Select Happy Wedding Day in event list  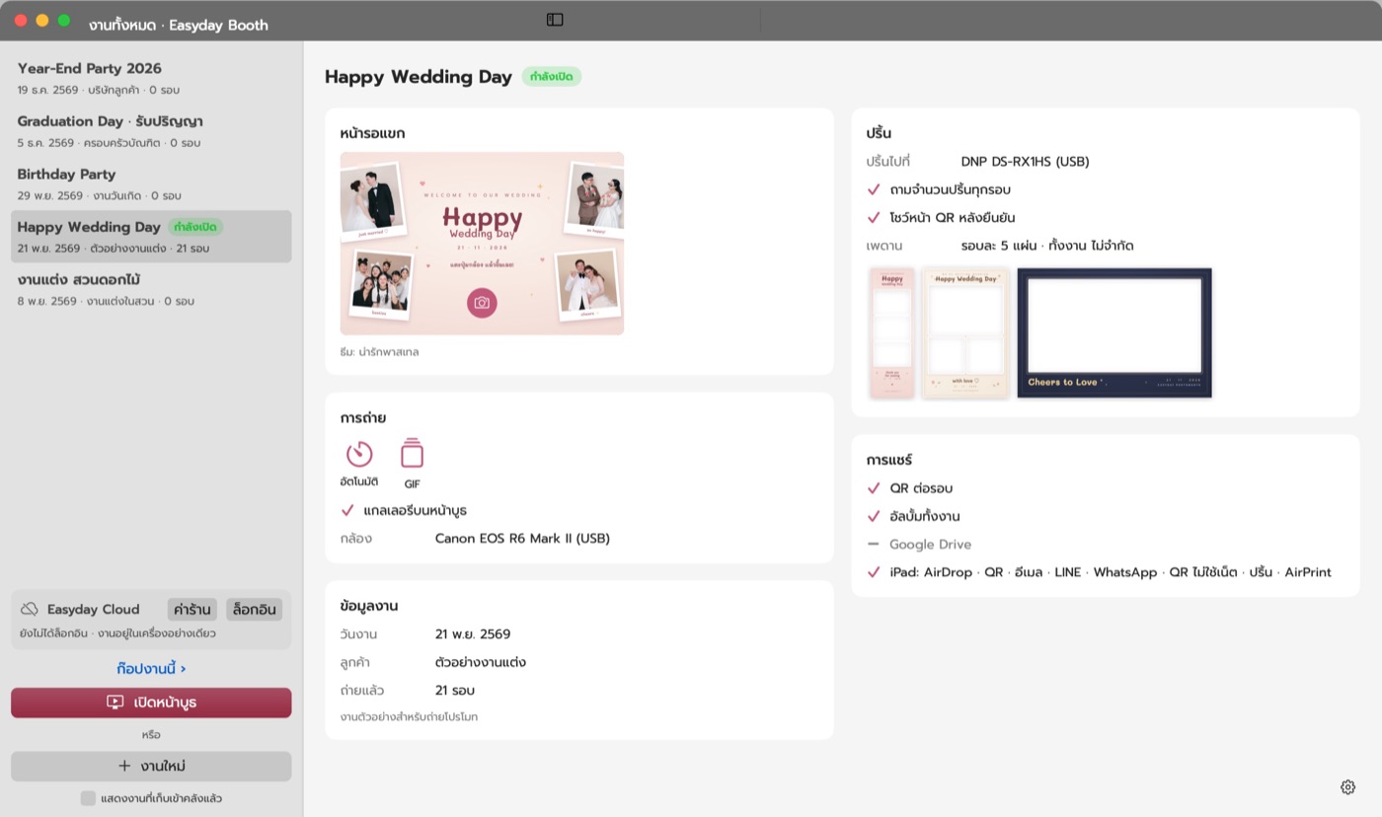coord(151,237)
